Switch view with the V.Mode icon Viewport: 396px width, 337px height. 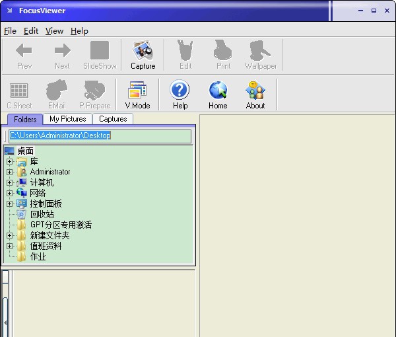pos(137,89)
